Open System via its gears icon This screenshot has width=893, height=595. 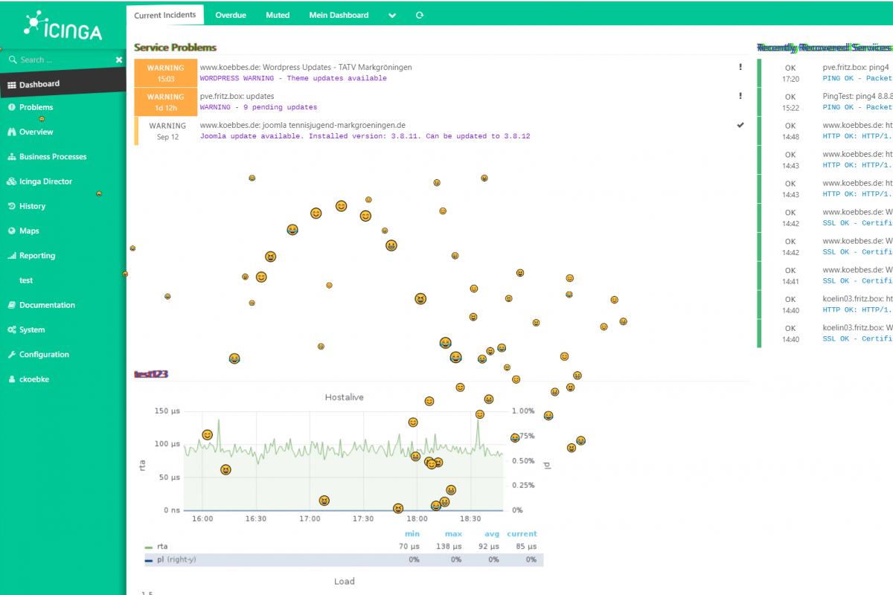coord(12,329)
